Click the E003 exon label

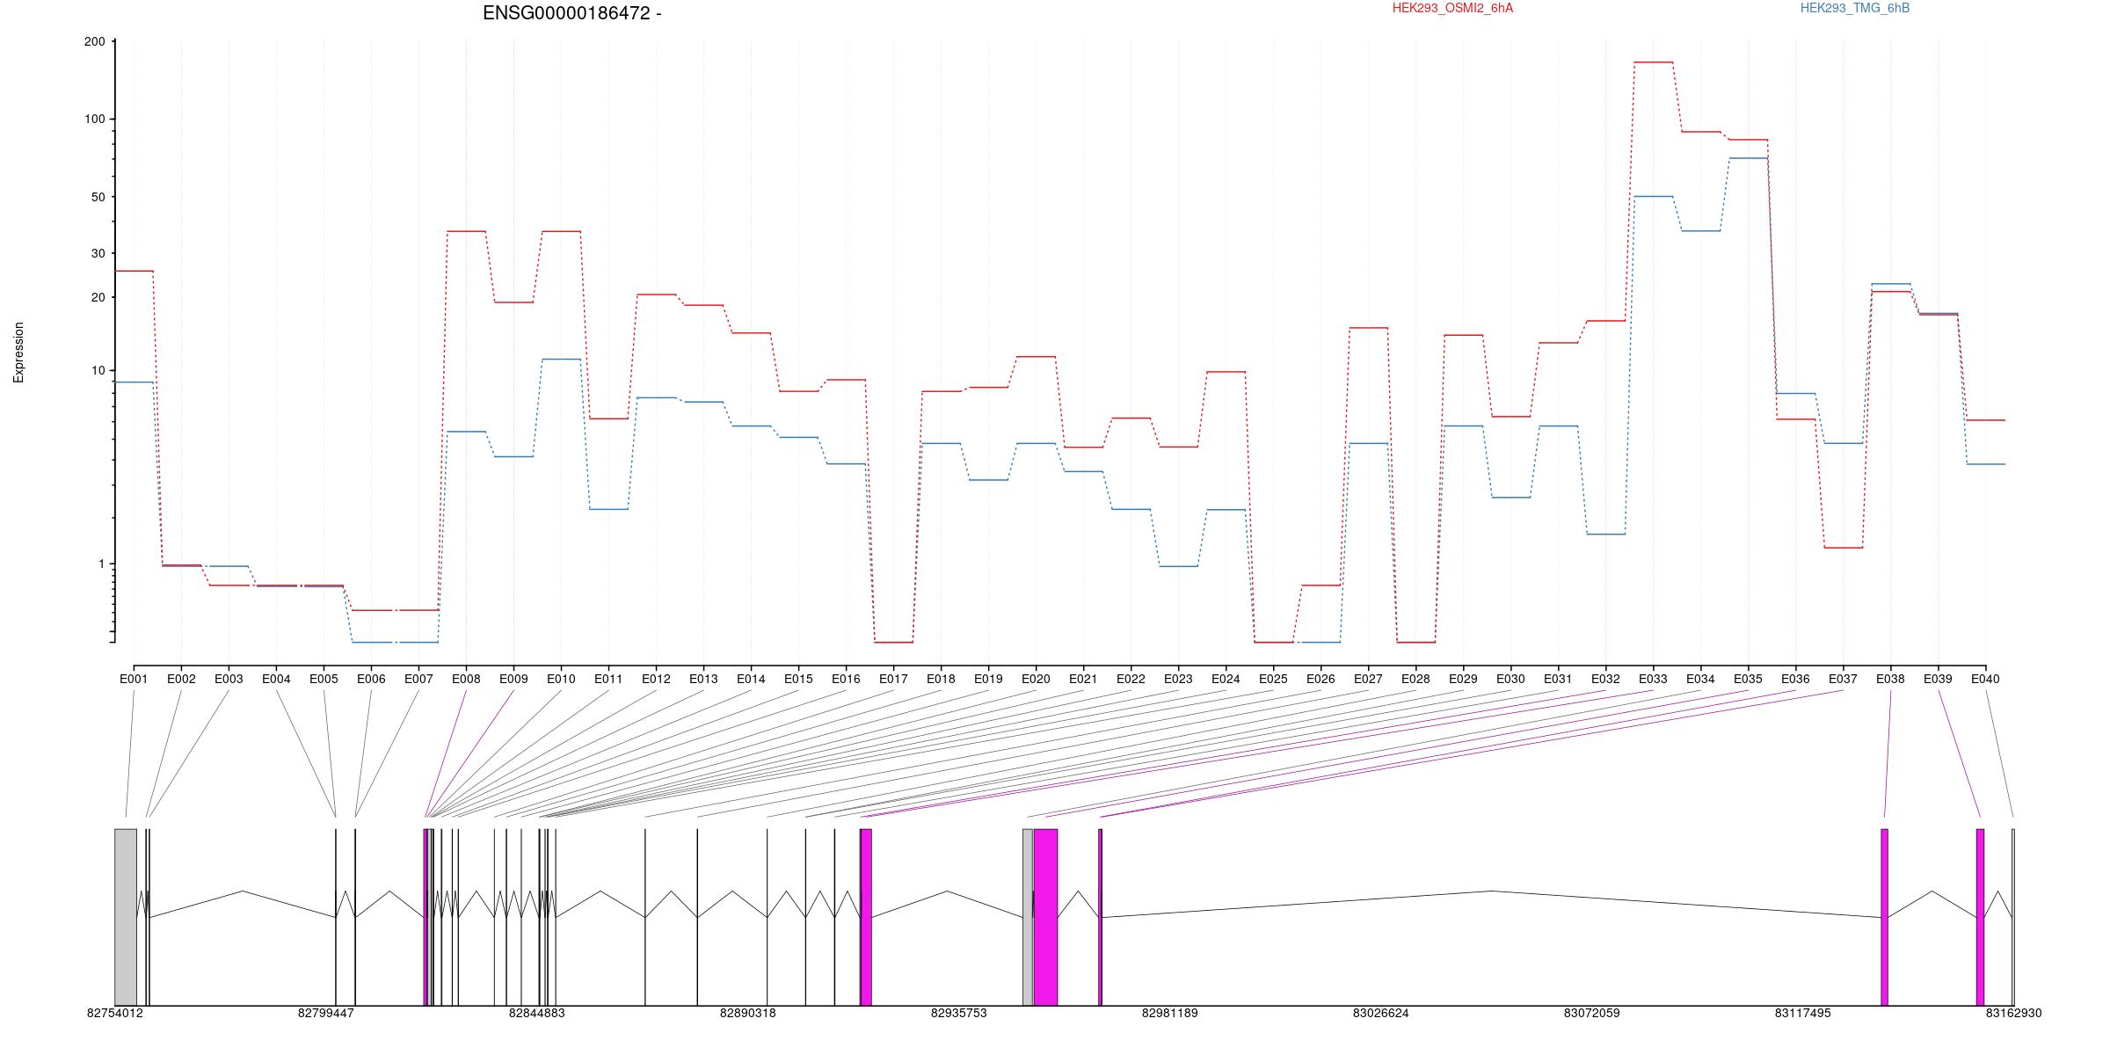pos(229,679)
